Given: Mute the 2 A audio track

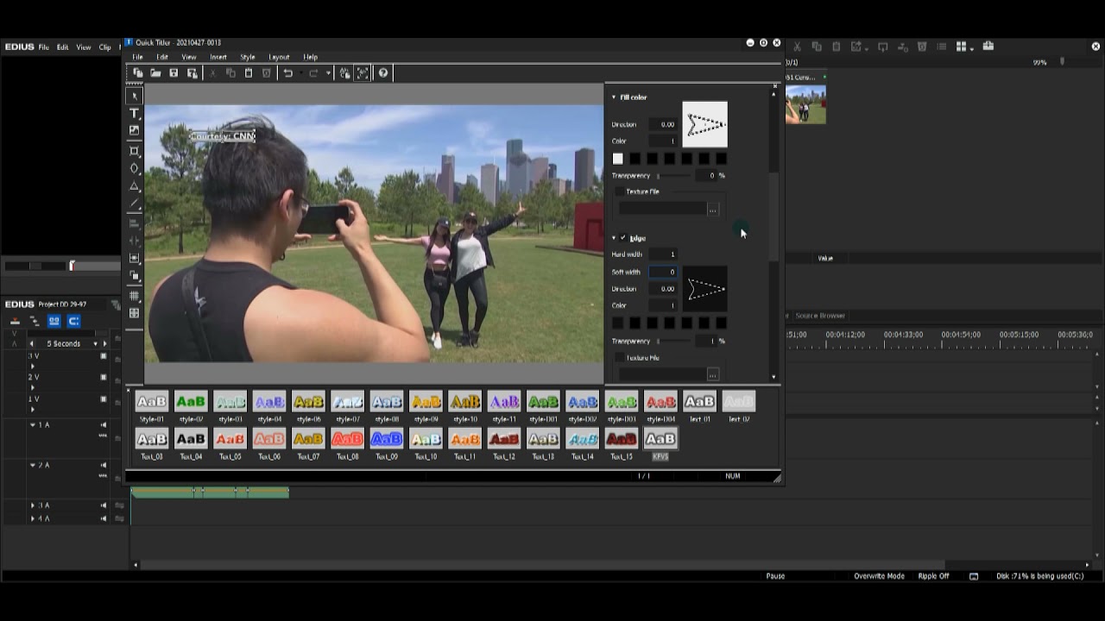Looking at the screenshot, I should pyautogui.click(x=104, y=465).
